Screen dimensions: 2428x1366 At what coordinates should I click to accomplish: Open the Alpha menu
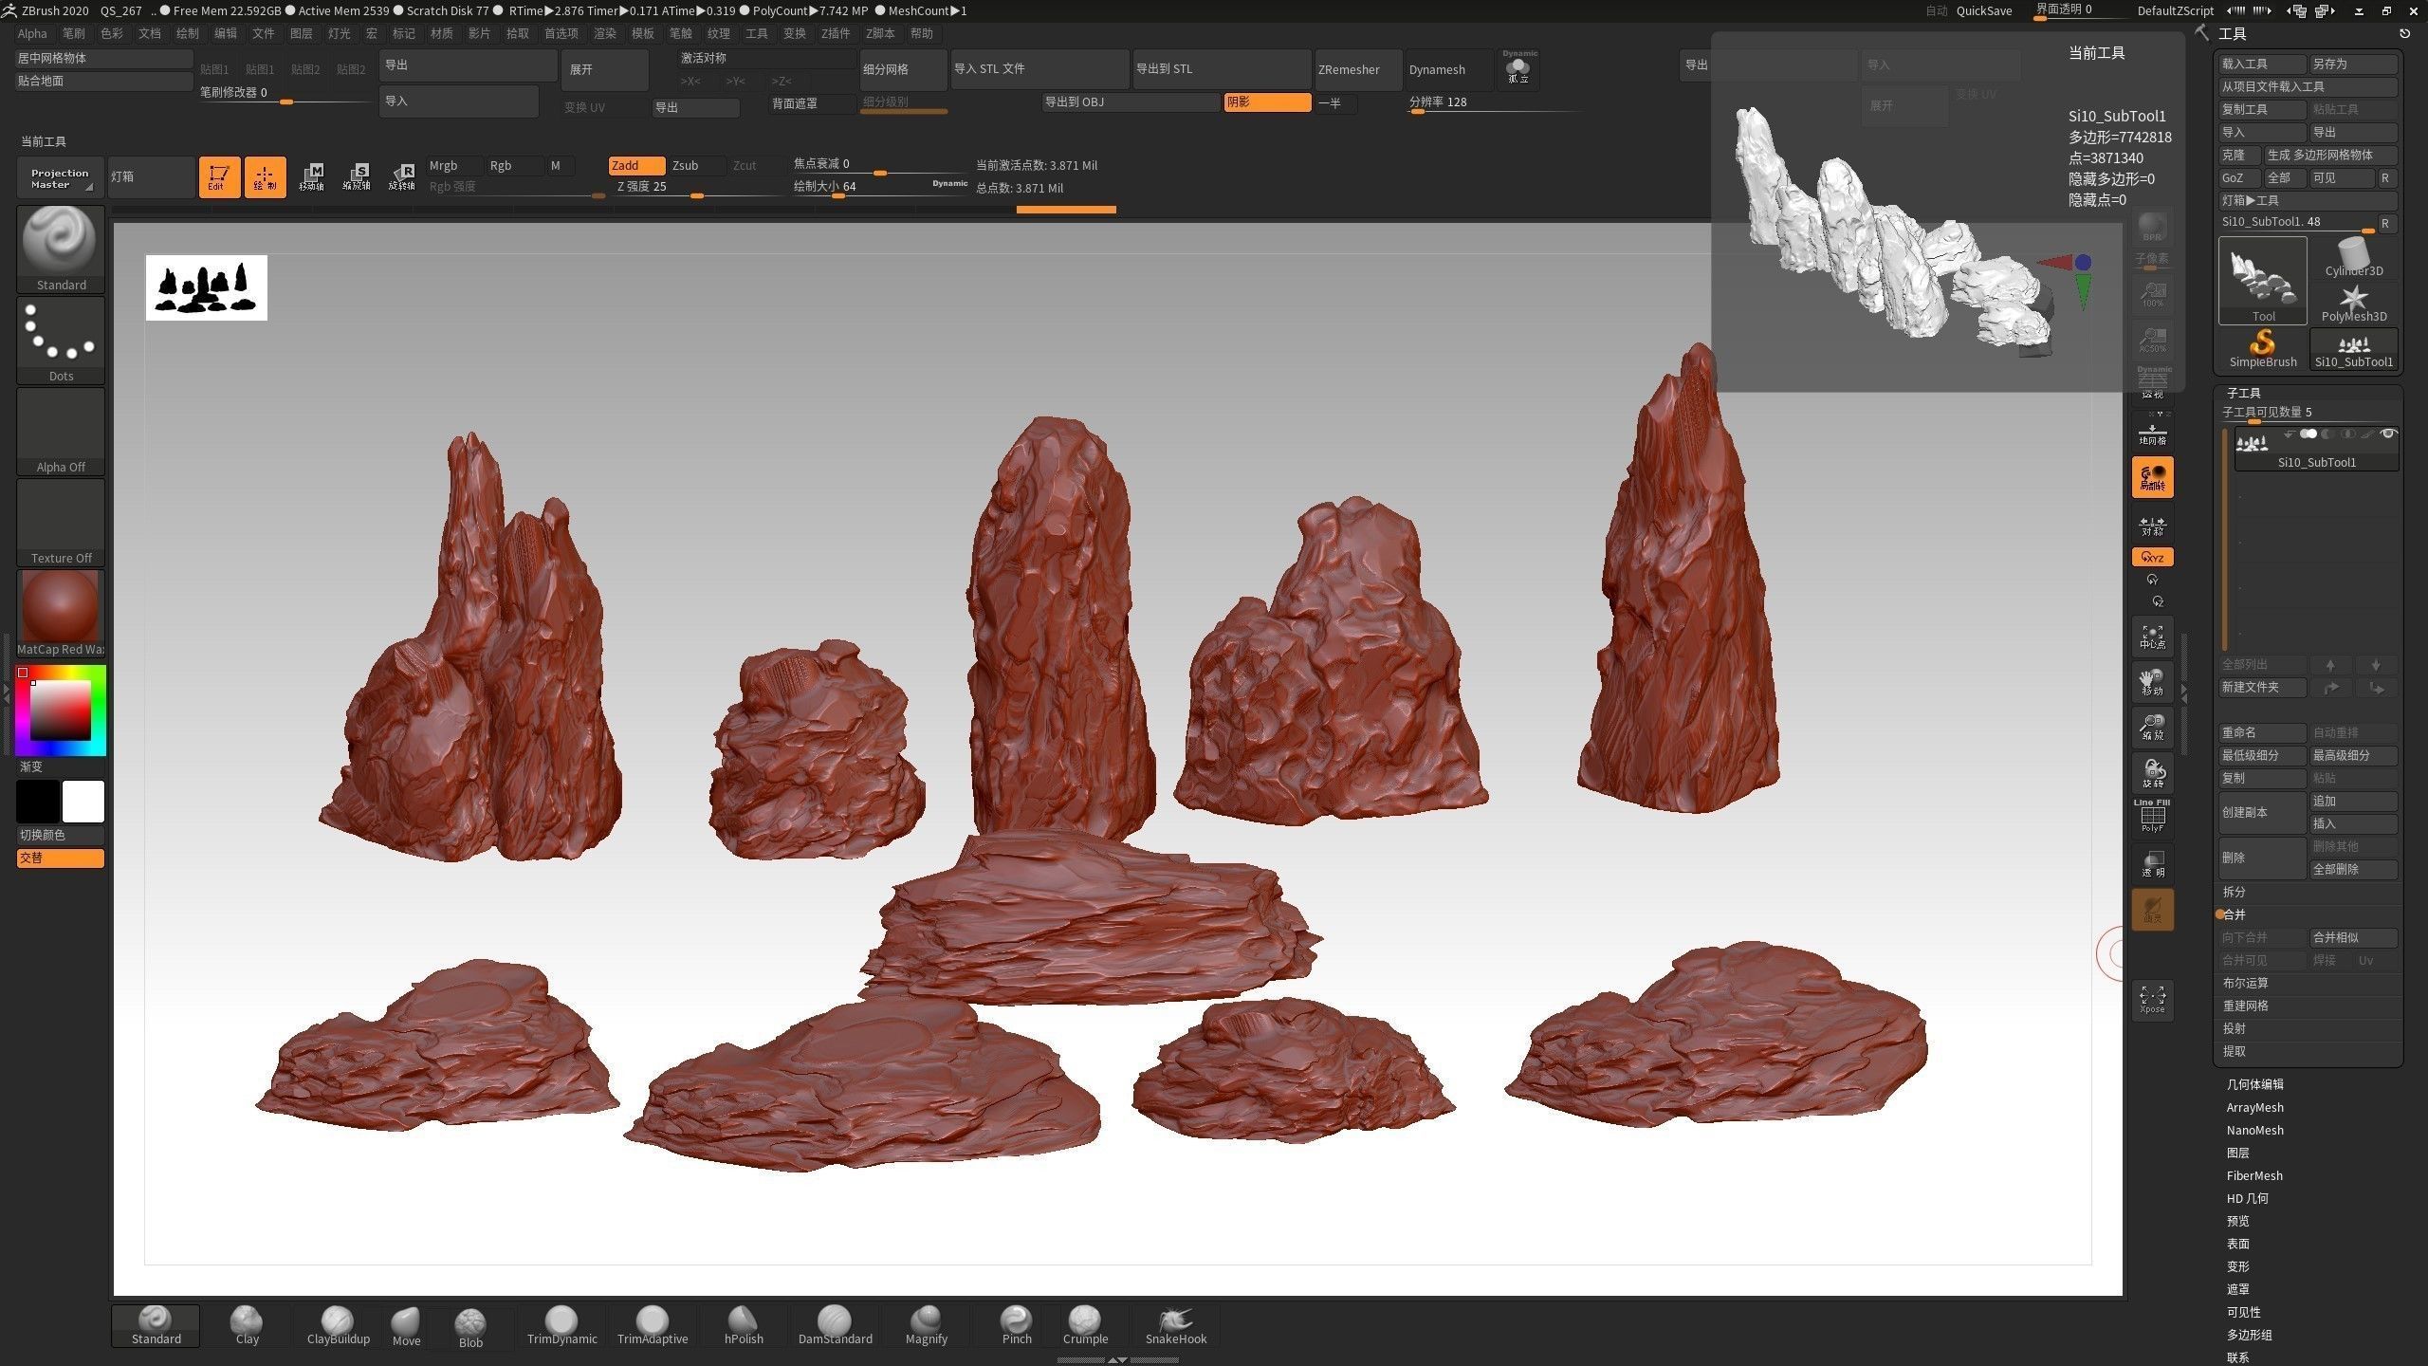(32, 33)
